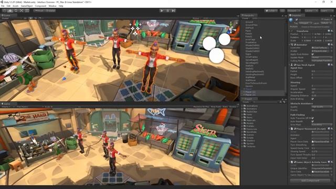Select the Rotate tool in the toolbar
The width and height of the screenshot is (336, 189).
pyautogui.click(x=16, y=10)
